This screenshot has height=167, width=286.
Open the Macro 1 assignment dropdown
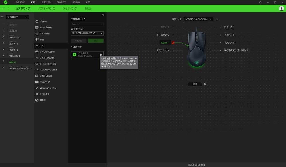tap(87, 24)
